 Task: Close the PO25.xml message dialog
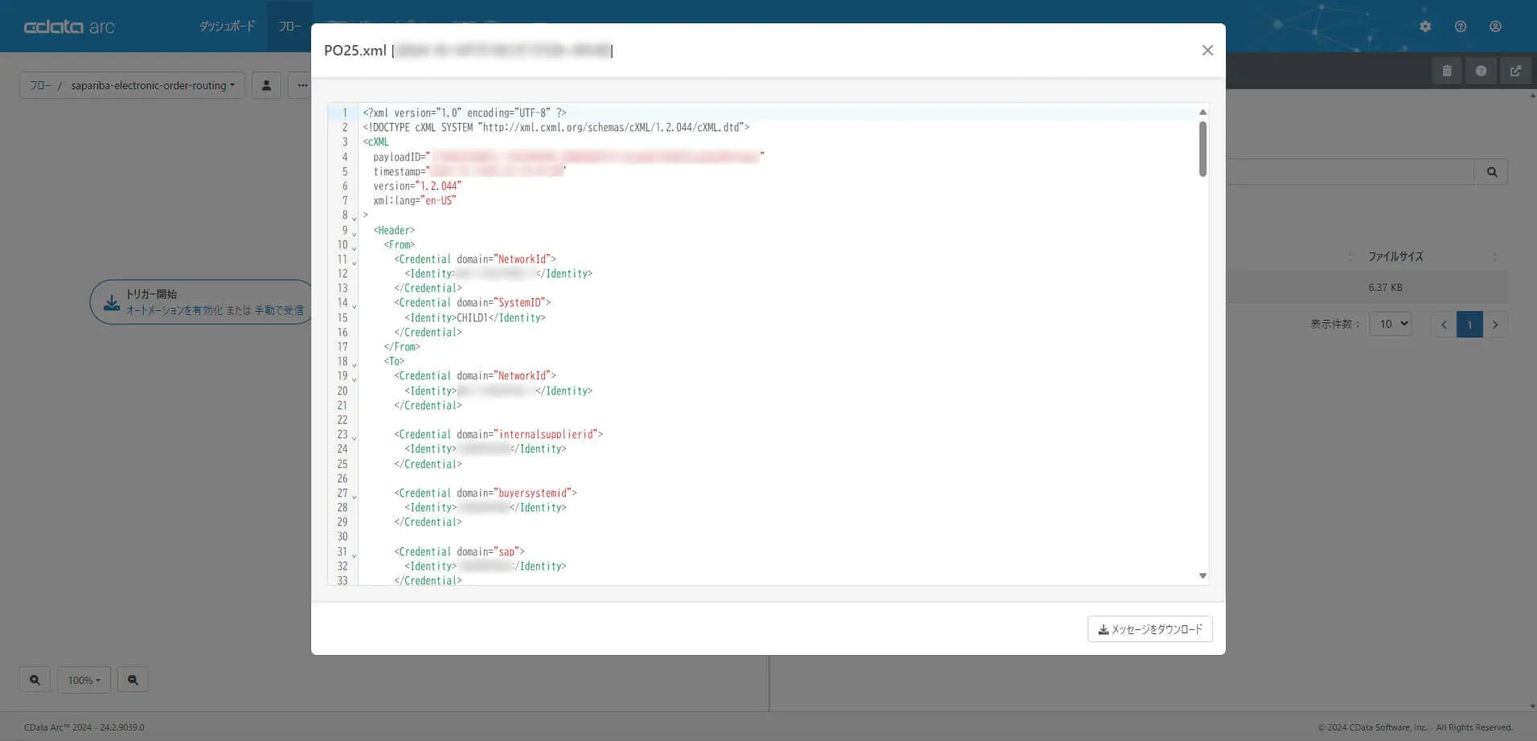coord(1207,51)
